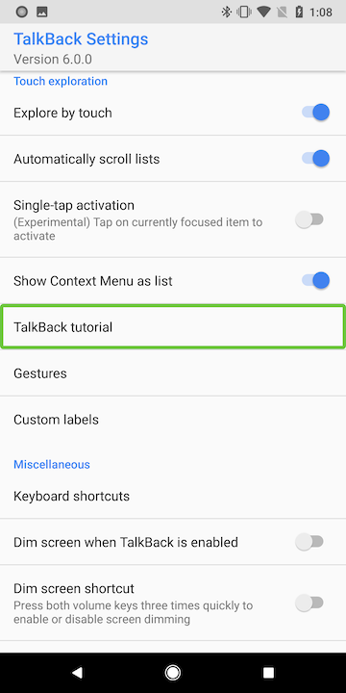The height and width of the screenshot is (693, 346).
Task: Tap the circular notification icon in the status bar
Action: (21, 12)
